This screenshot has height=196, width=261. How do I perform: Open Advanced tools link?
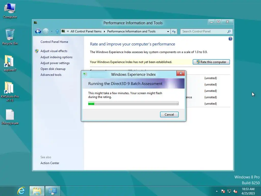(x=51, y=75)
